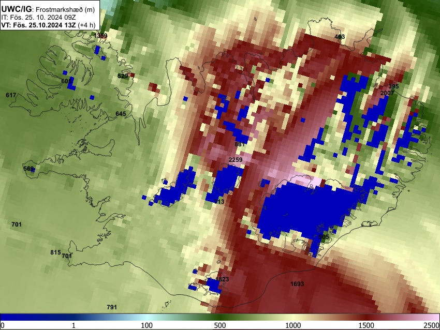
Task: Click the 'IT: Fös. 25. 10. 2024 09Z' line
Action: click(x=38, y=17)
